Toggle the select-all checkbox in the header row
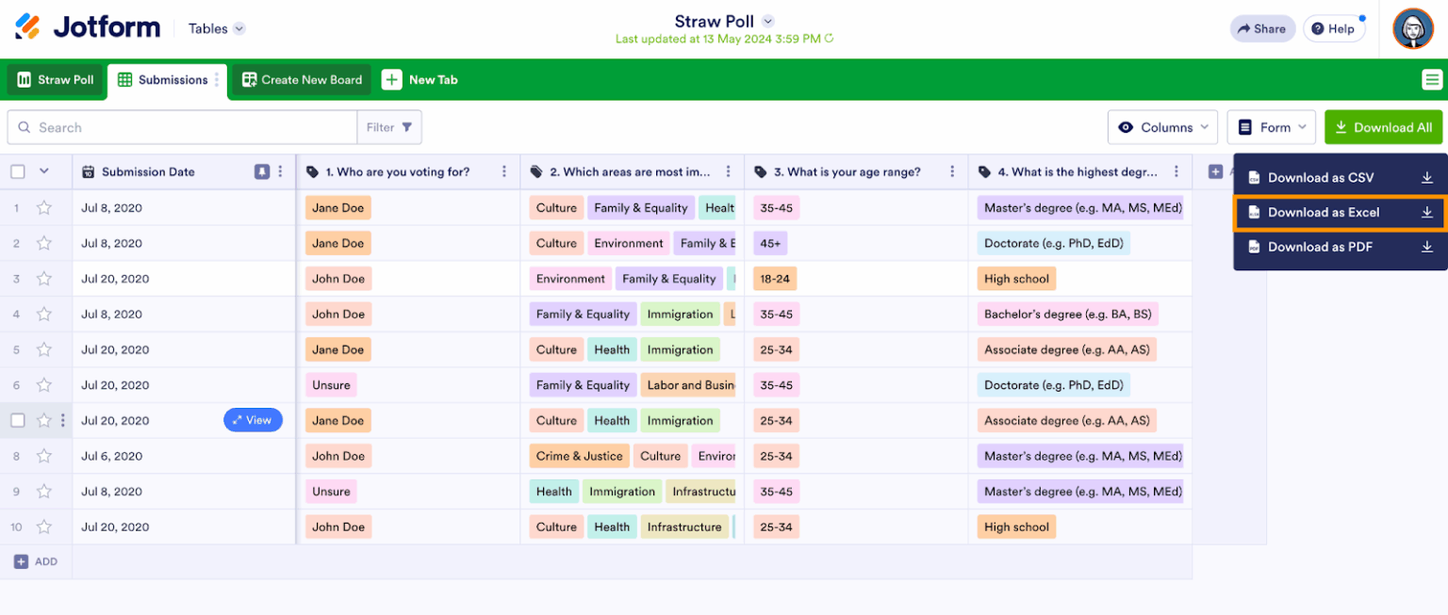 [x=16, y=171]
